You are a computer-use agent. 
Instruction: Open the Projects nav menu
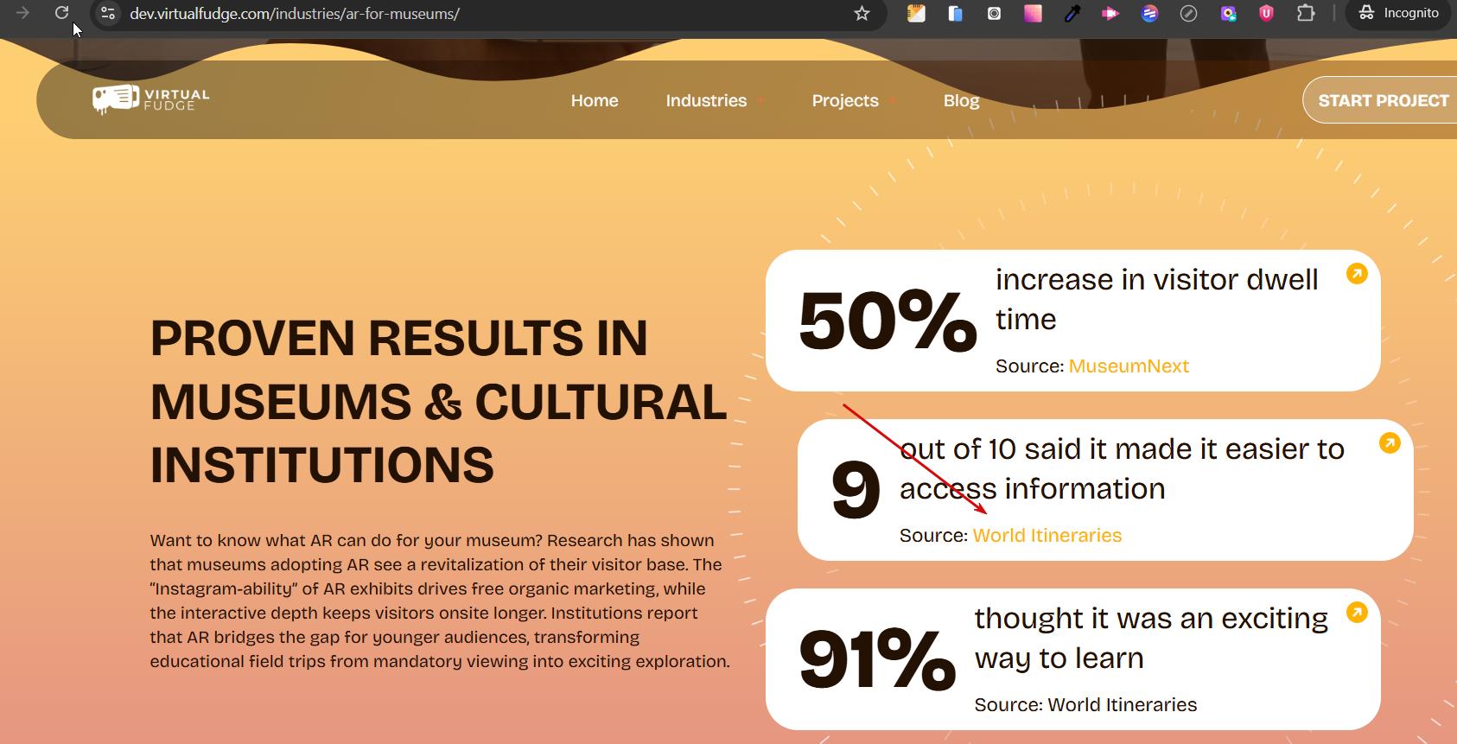click(x=845, y=100)
